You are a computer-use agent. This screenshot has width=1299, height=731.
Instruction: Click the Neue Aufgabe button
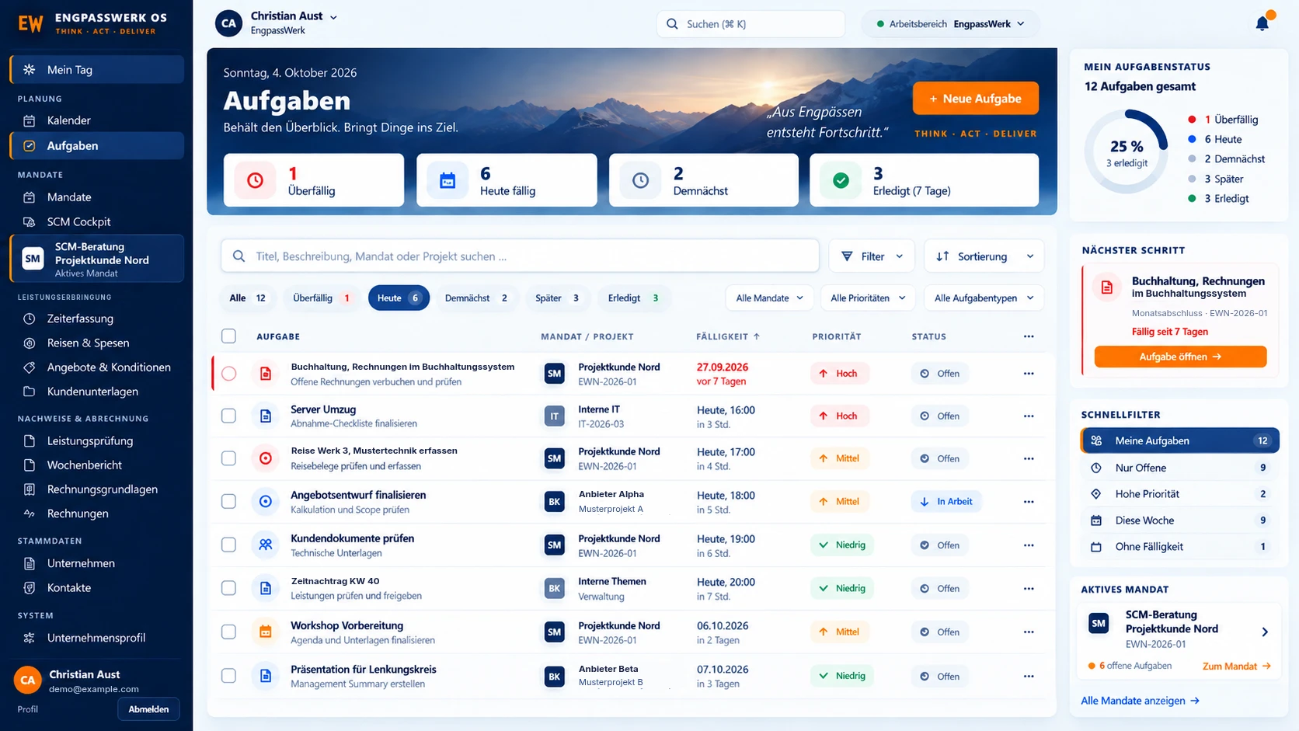click(976, 99)
